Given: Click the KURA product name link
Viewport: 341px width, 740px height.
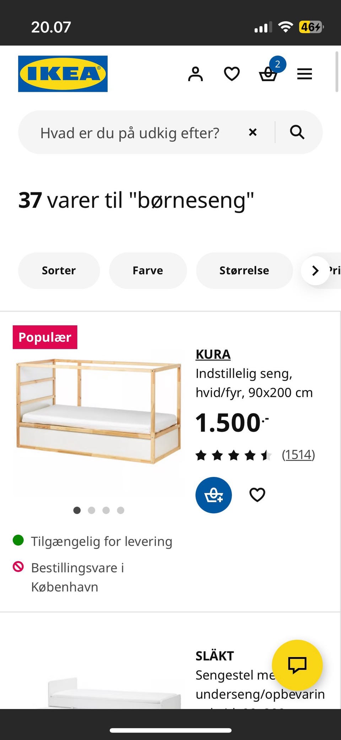Looking at the screenshot, I should [213, 355].
